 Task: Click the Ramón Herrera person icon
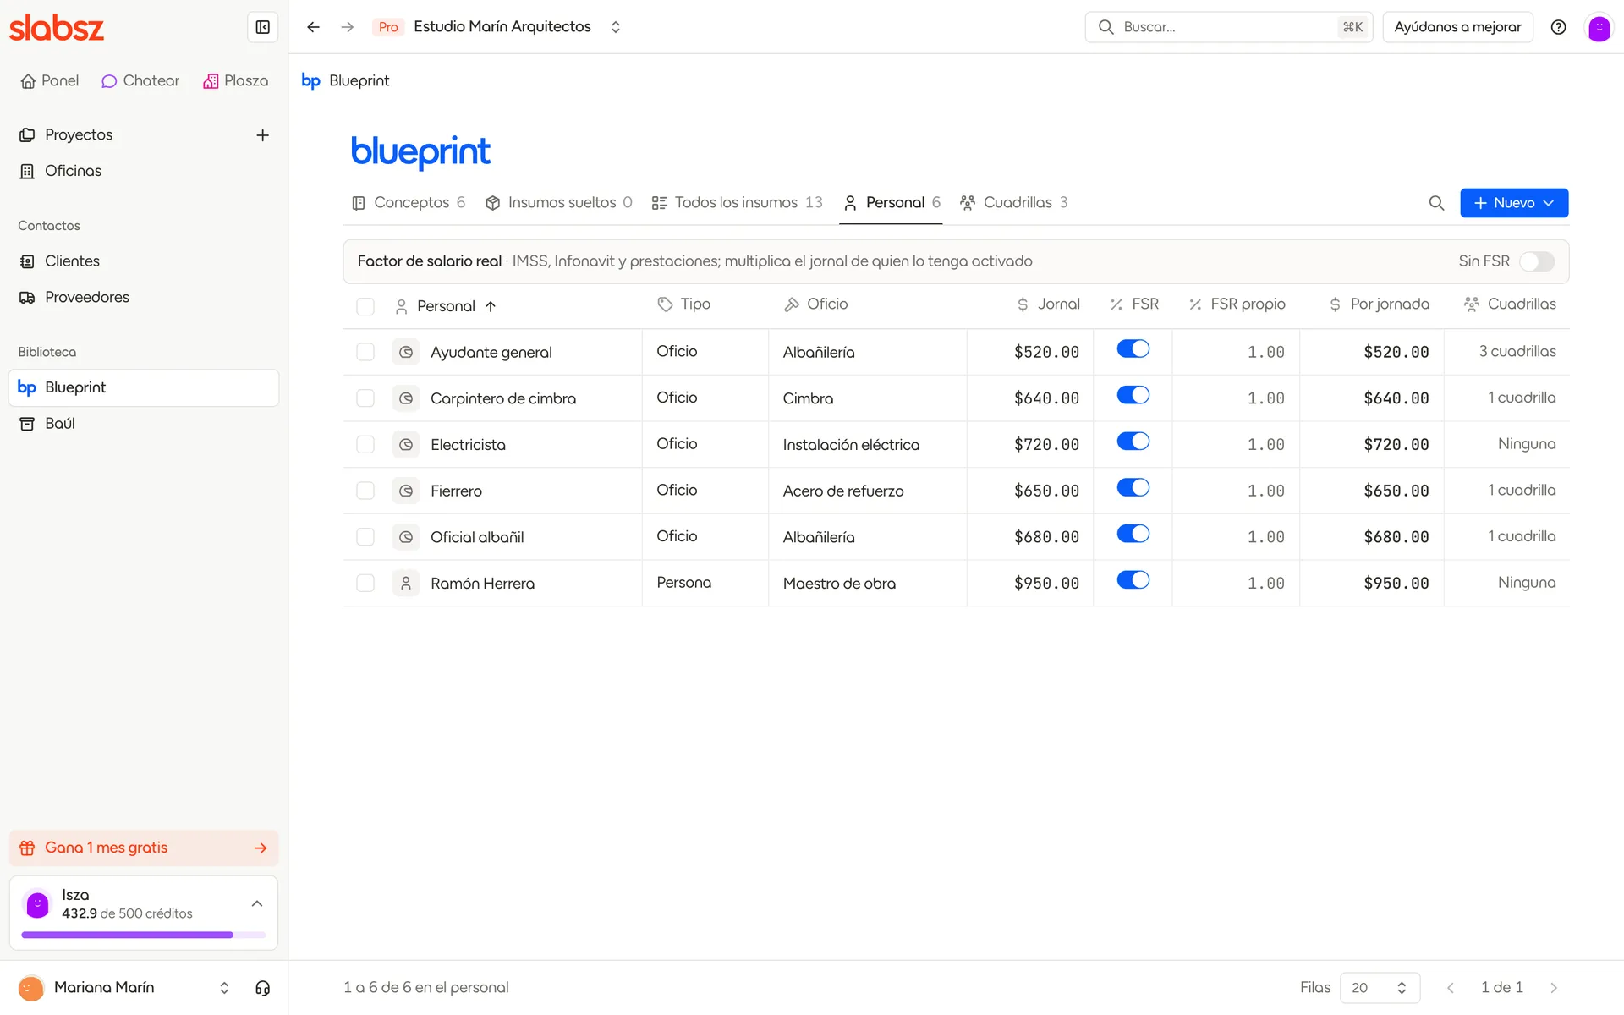(406, 583)
